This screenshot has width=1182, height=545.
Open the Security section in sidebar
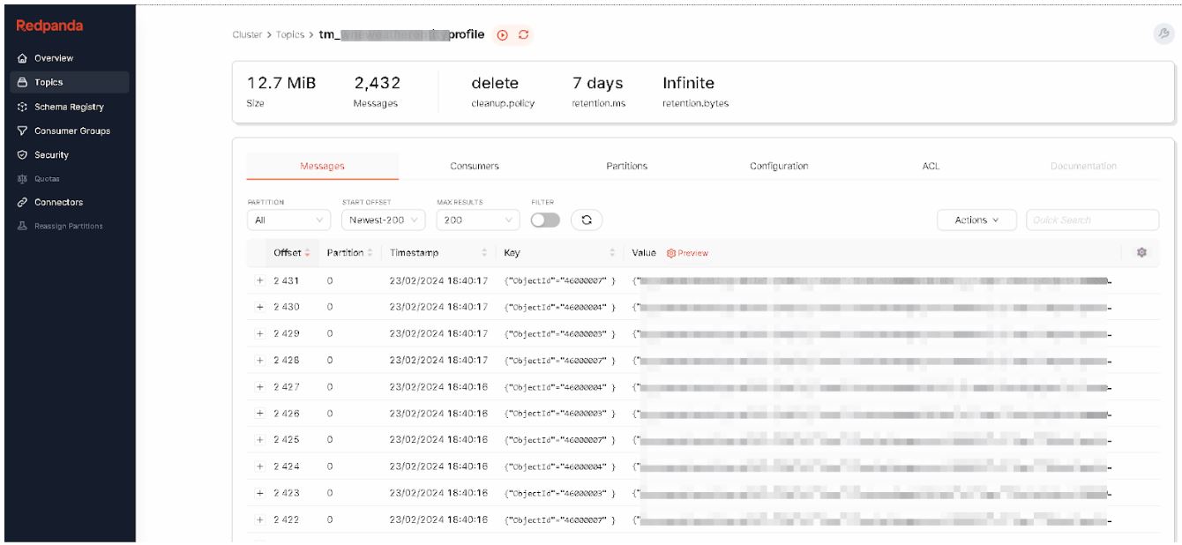[51, 154]
